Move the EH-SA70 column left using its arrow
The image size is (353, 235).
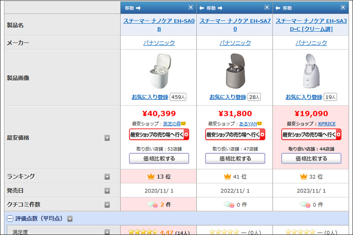coord(202,8)
